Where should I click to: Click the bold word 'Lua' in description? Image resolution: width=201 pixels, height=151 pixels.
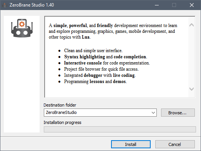pyautogui.click(x=86, y=37)
